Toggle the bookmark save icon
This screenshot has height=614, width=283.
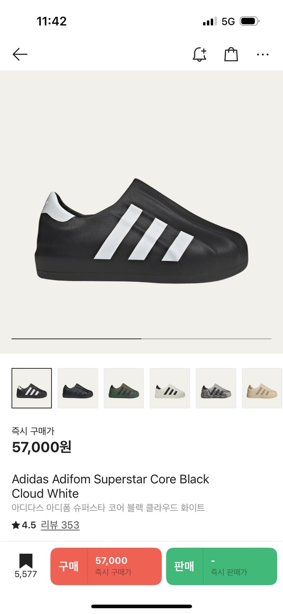[x=26, y=561]
